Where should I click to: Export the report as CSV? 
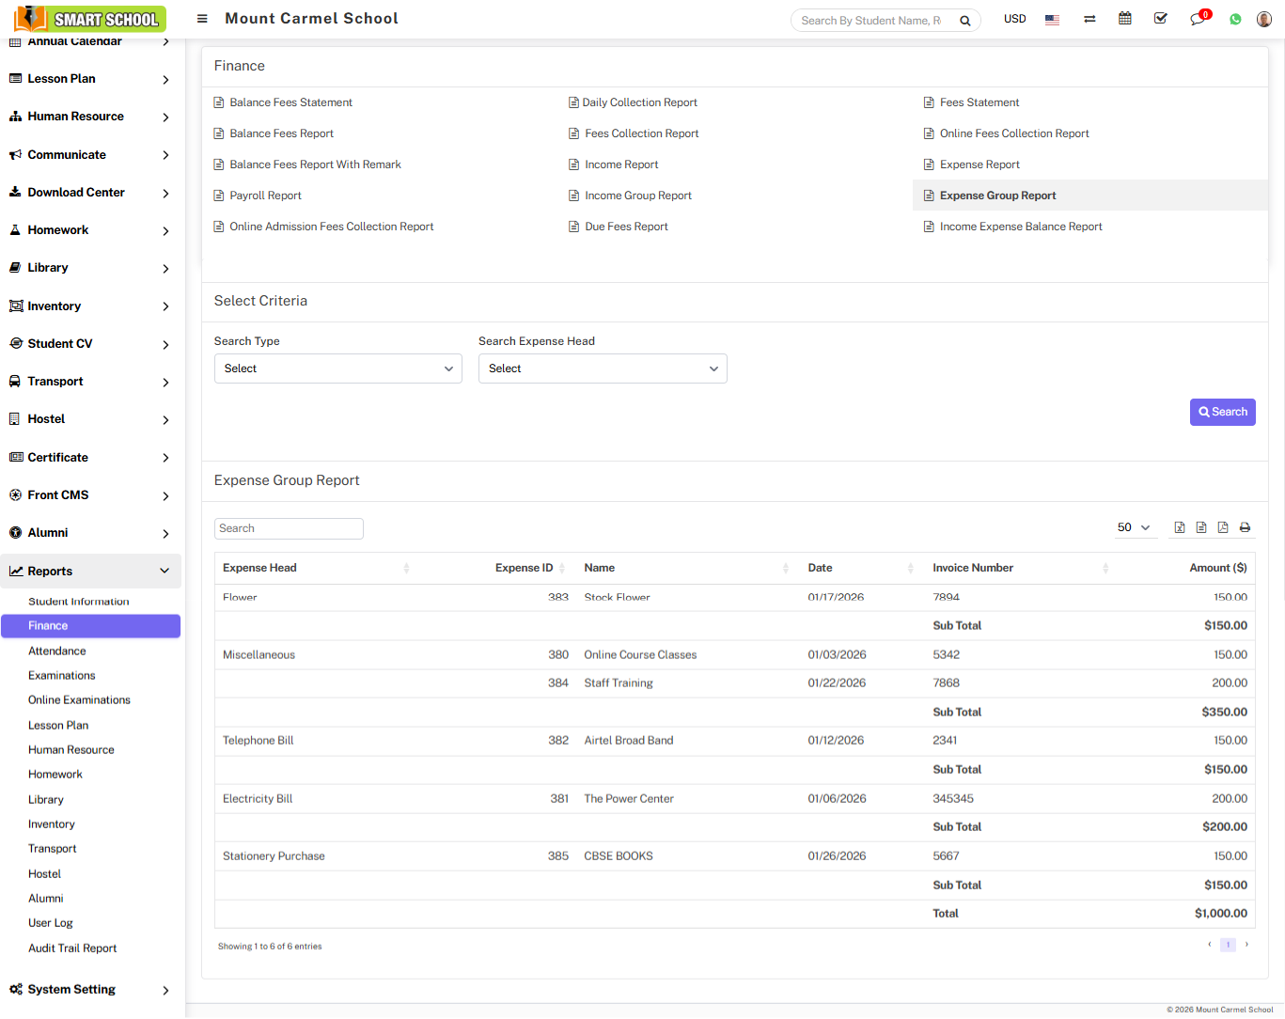click(x=1201, y=527)
